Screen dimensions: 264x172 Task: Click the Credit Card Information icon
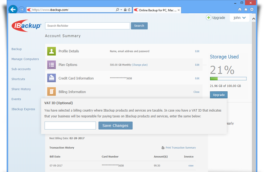pos(52,78)
